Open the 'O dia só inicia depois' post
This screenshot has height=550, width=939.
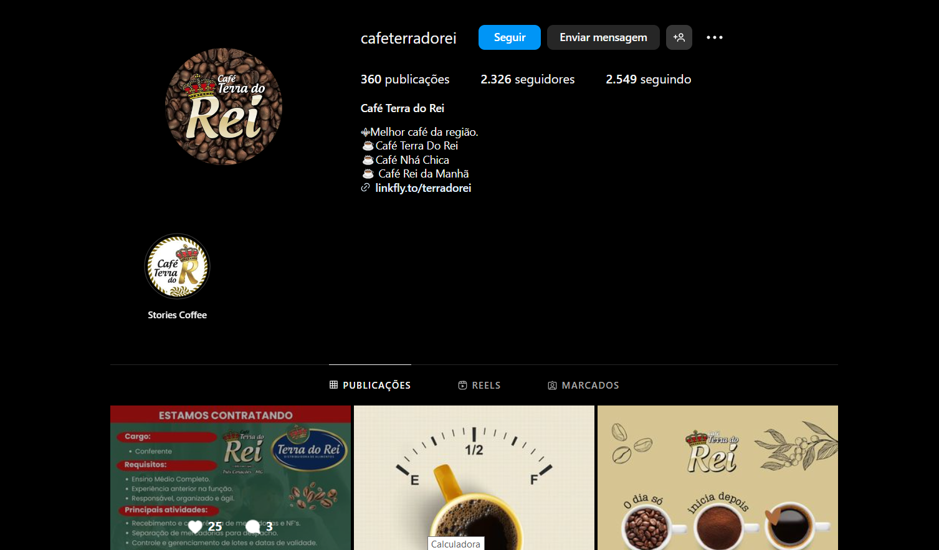(718, 478)
